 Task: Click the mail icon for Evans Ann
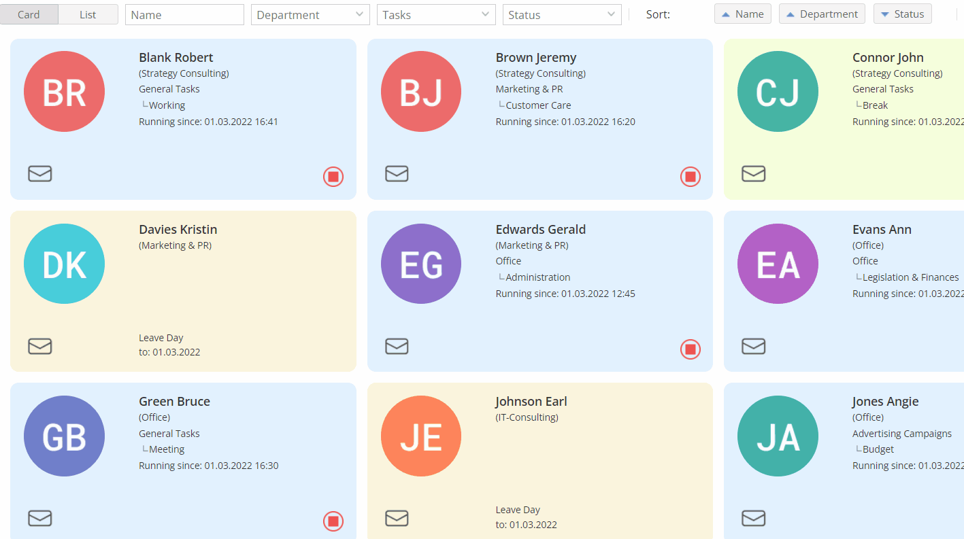click(x=754, y=347)
